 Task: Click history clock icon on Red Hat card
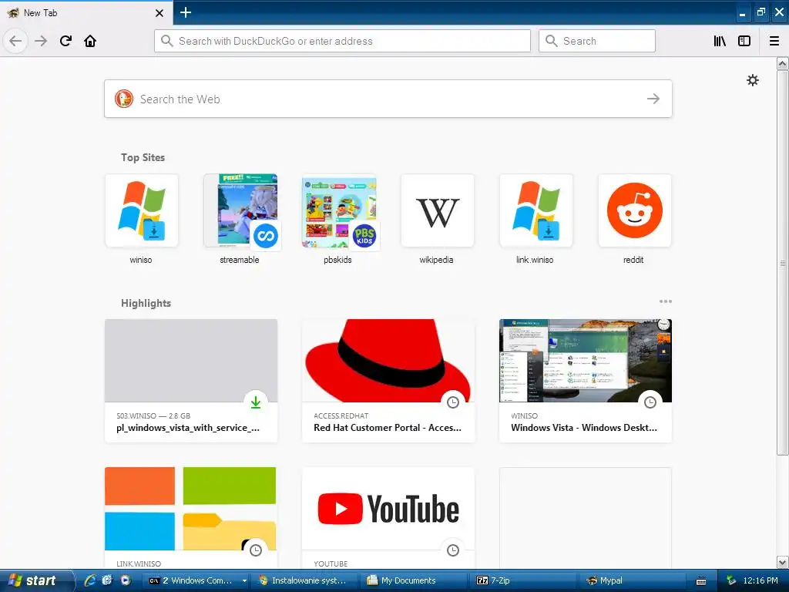pos(453,402)
